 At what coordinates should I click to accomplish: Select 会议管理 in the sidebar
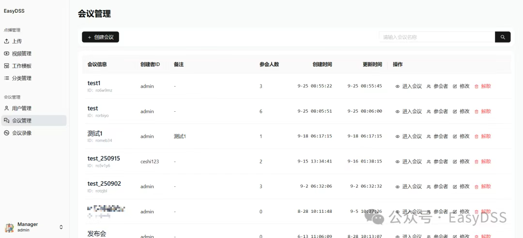coord(34,120)
